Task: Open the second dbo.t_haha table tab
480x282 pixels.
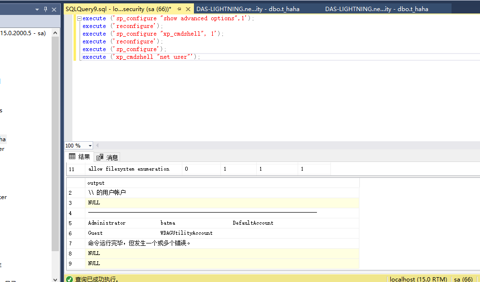Action: pyautogui.click(x=377, y=9)
